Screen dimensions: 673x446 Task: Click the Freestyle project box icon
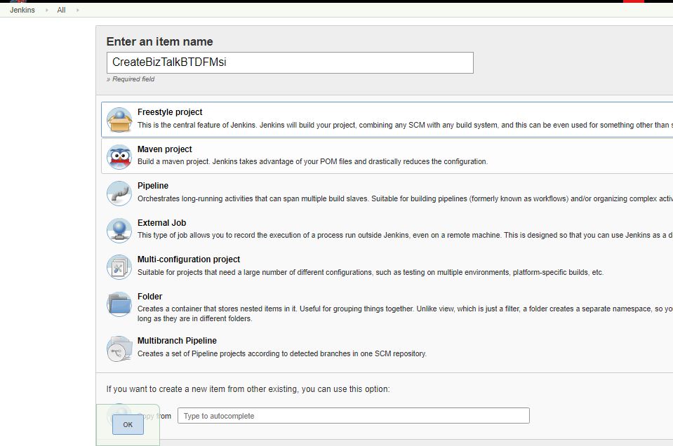click(119, 120)
